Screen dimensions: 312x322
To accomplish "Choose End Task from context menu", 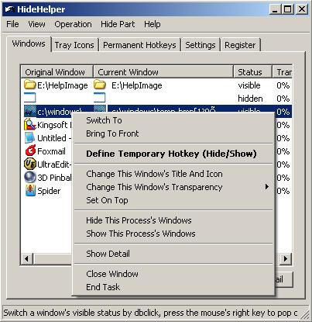I will (103, 287).
